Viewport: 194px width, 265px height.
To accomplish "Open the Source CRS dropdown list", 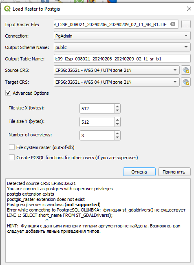I will 117,70.
